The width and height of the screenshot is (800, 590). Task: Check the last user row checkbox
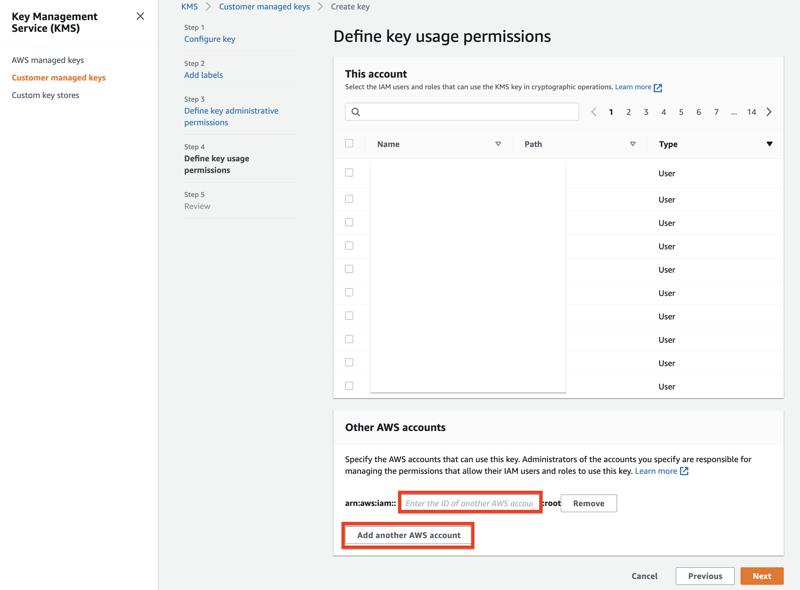349,386
